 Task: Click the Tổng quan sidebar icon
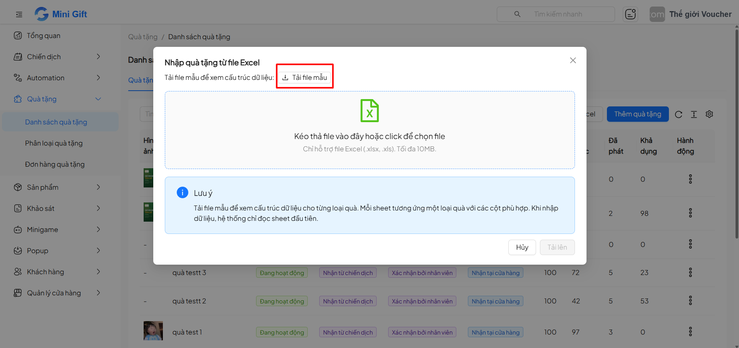18,36
